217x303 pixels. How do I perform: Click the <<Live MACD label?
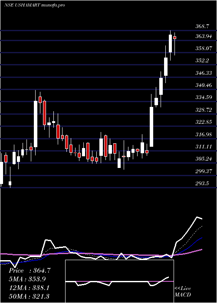(183, 291)
